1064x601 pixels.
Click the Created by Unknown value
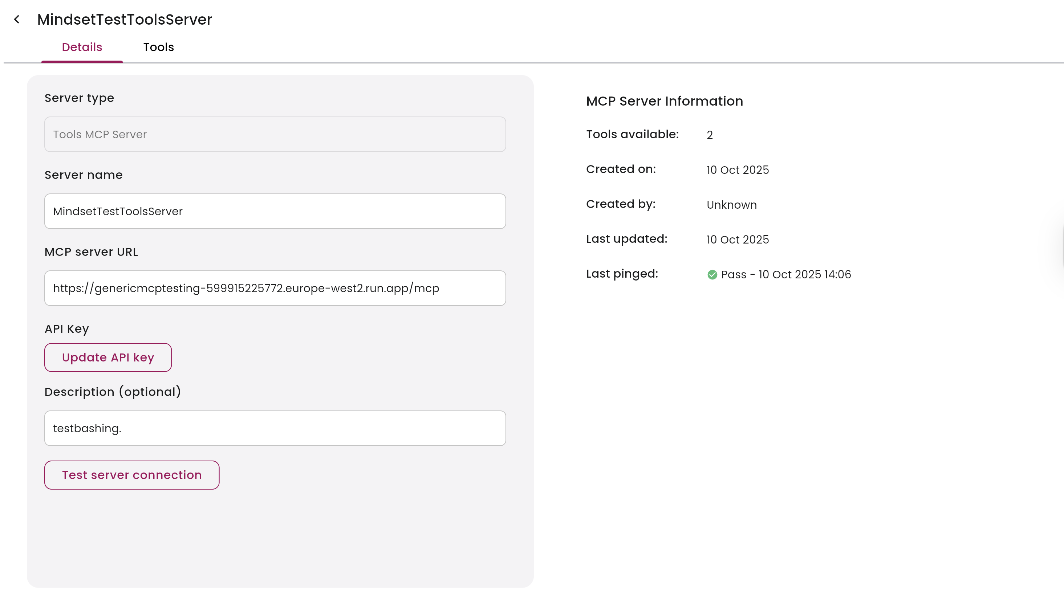(x=731, y=205)
